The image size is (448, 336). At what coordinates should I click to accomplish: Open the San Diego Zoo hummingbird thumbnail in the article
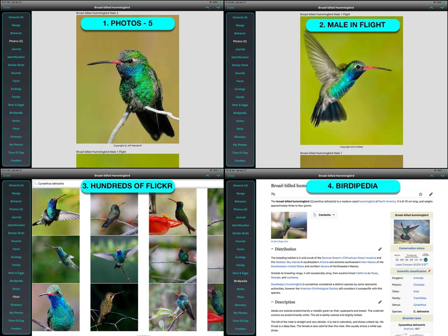pos(289,225)
